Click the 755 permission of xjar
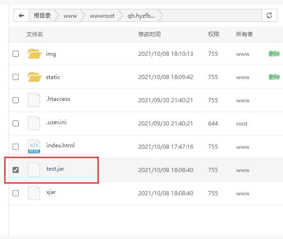283x239 pixels. click(213, 193)
